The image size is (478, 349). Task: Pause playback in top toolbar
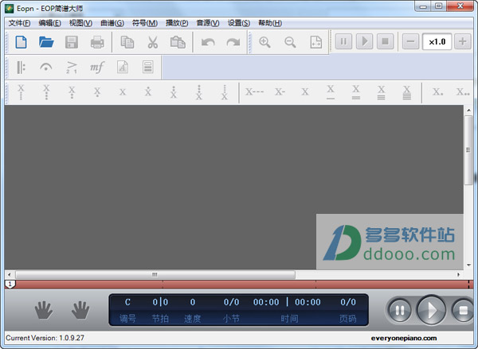point(343,41)
